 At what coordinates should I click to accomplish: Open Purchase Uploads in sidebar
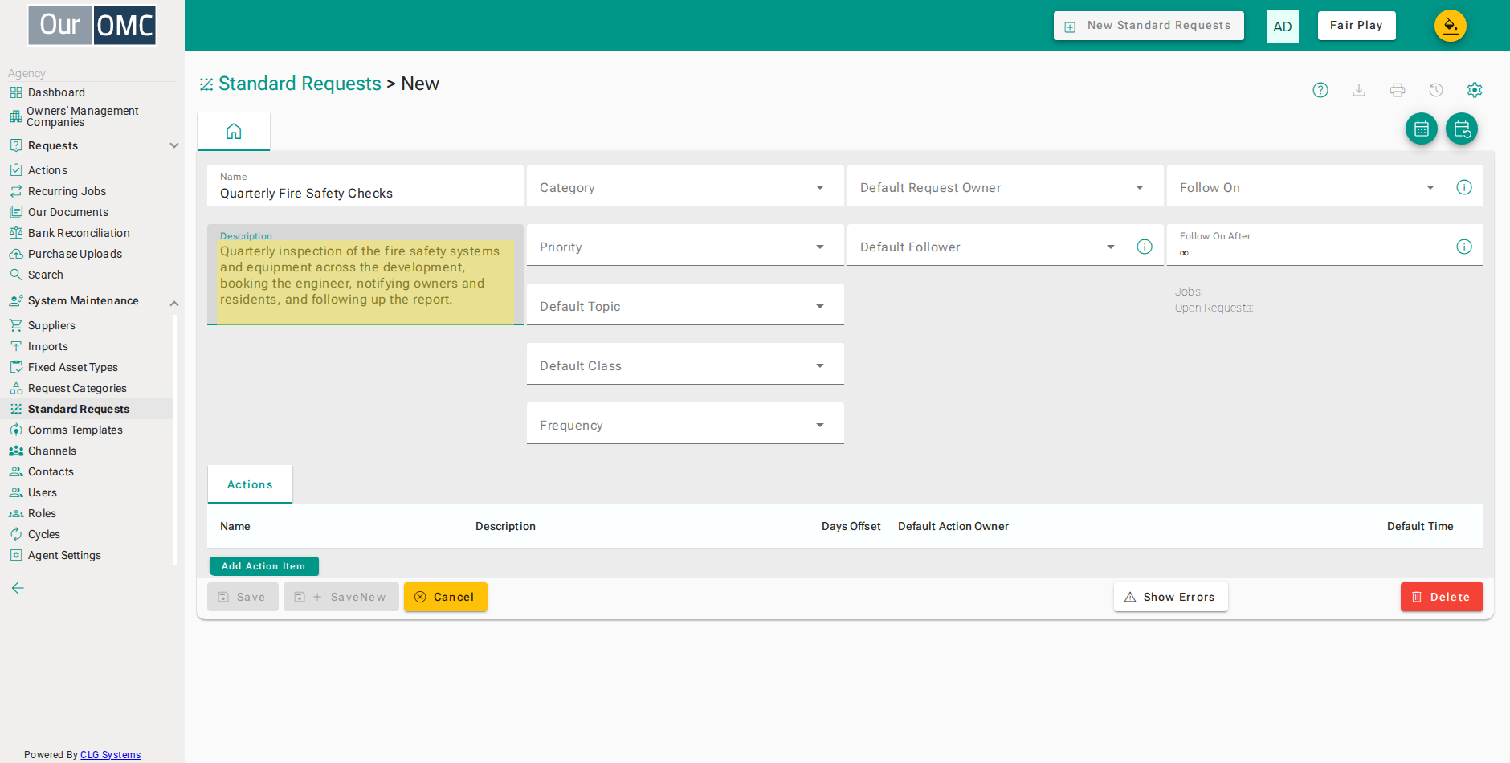tap(75, 254)
